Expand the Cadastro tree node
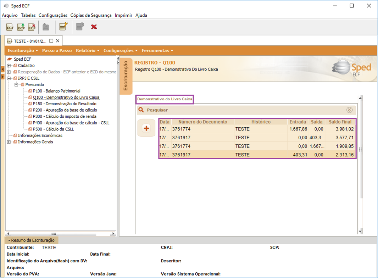This screenshot has width=378, height=278. tap(9, 66)
